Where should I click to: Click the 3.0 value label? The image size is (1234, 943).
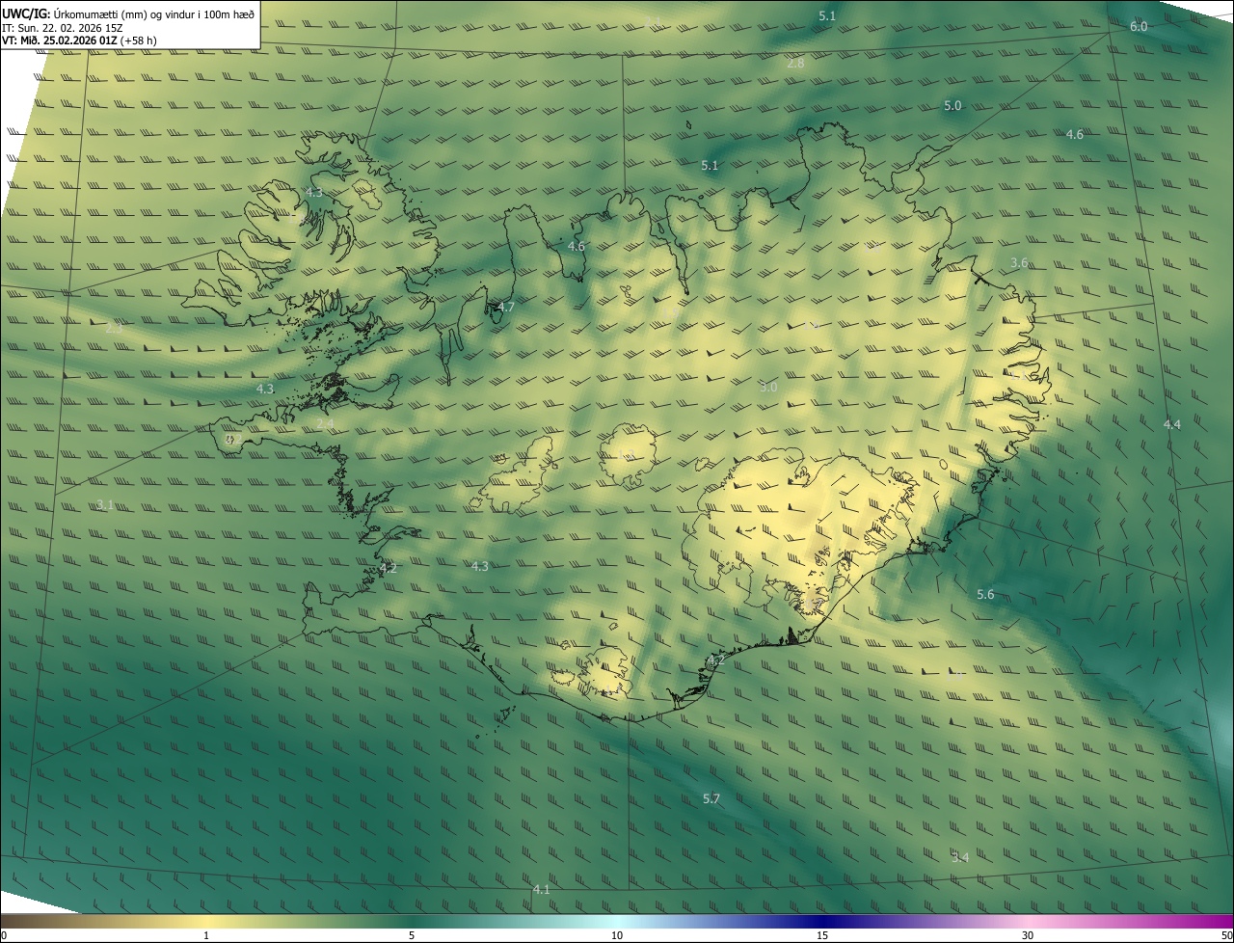(767, 388)
